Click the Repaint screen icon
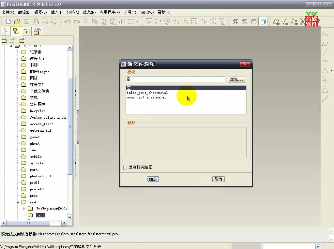Image resolution: width=334 pixels, height=249 pixels. coord(149,21)
